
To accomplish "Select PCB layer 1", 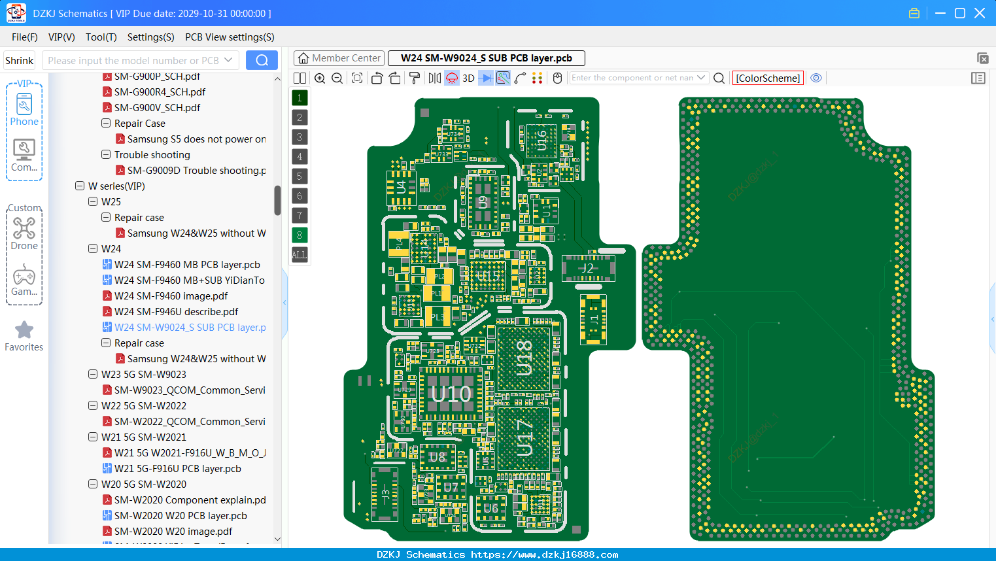I will tap(300, 98).
